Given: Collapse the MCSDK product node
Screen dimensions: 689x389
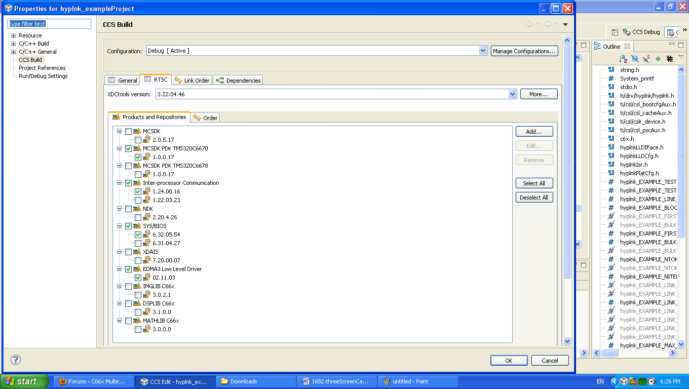Looking at the screenshot, I should pos(120,131).
